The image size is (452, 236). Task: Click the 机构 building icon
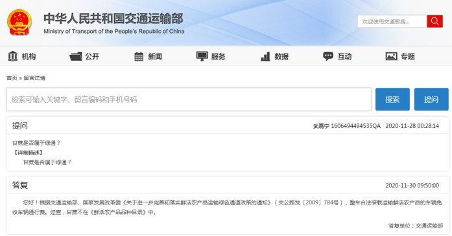[13, 56]
